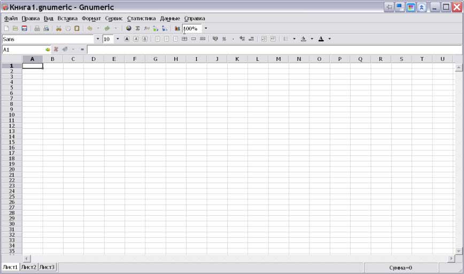Expand the font size dropdown arrow
The image size is (464, 274).
coord(118,39)
